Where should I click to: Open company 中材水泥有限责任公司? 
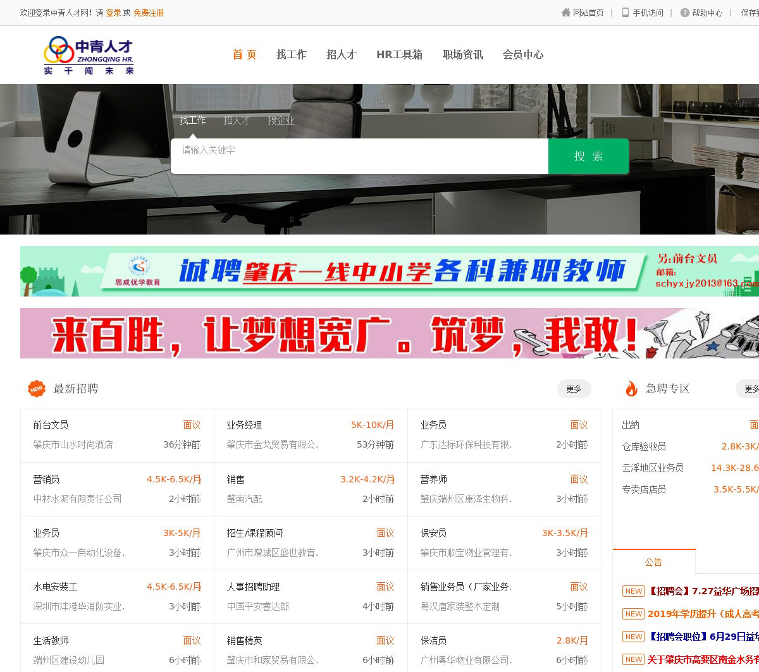(77, 499)
